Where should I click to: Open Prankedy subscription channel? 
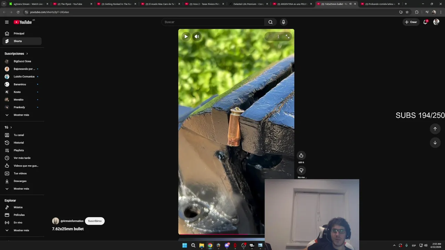pyautogui.click(x=22, y=107)
